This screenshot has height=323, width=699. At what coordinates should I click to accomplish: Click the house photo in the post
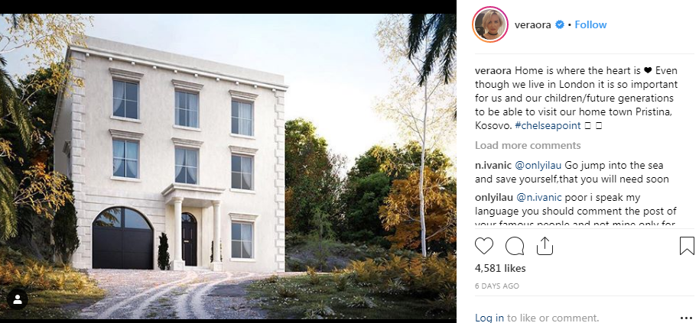click(x=228, y=166)
